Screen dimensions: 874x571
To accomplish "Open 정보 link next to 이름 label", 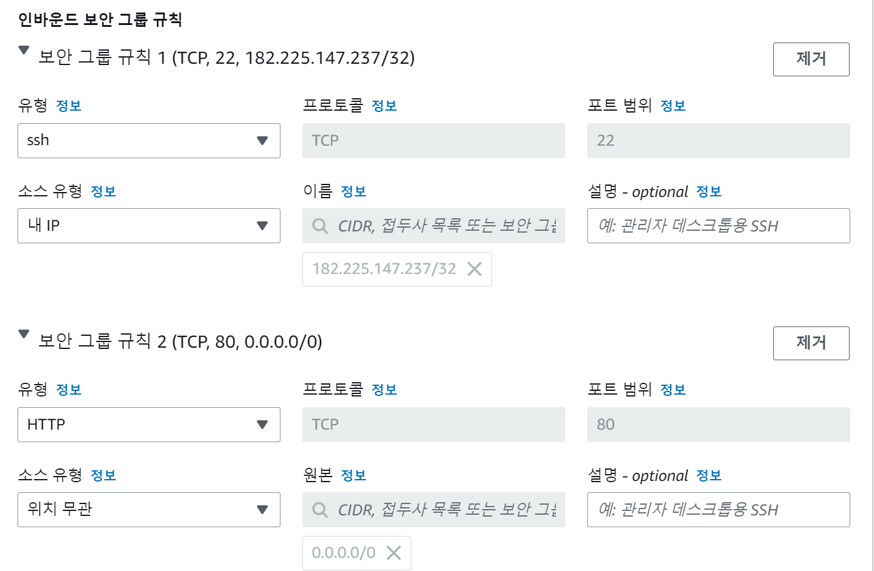I will 354,191.
